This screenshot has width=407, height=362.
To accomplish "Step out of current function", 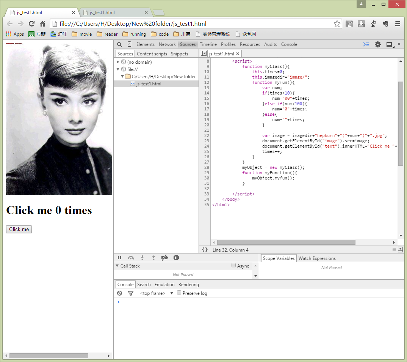I will (x=153, y=258).
